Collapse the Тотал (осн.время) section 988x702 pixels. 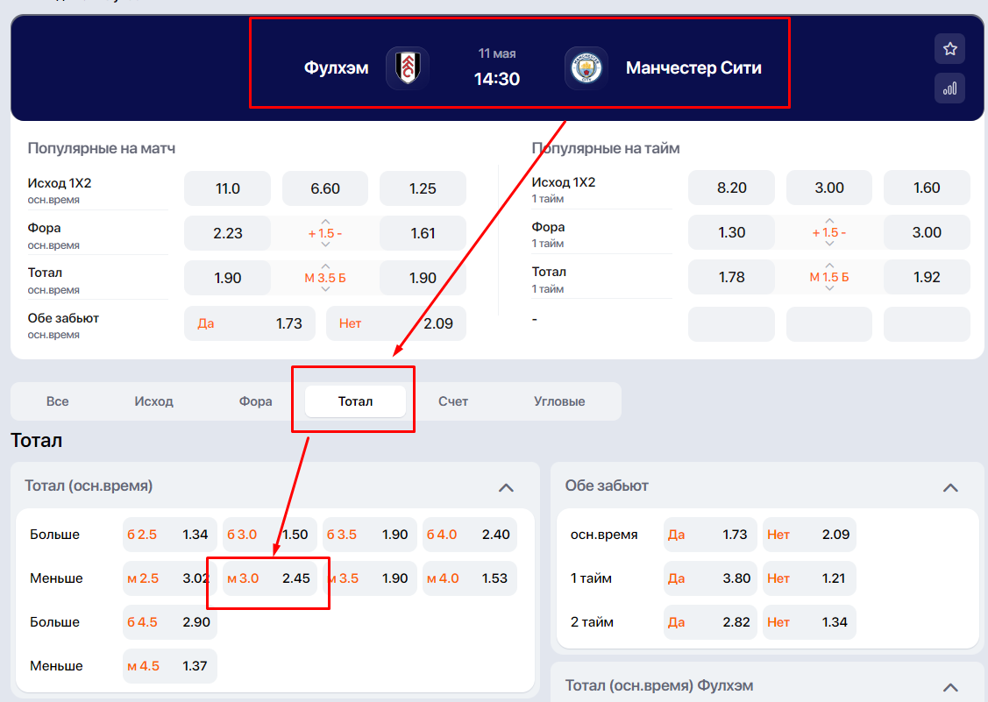click(x=506, y=487)
